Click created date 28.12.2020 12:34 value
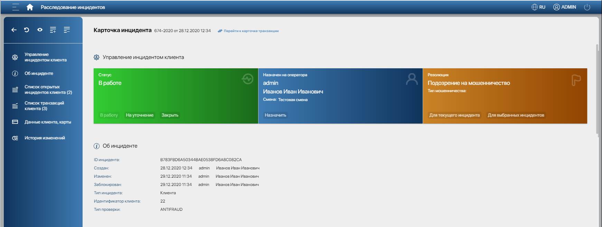 pos(176,168)
